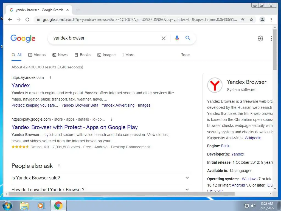Screen dimensions: 281x211
Task: Click the Blink engine link
Action: coord(225,146)
